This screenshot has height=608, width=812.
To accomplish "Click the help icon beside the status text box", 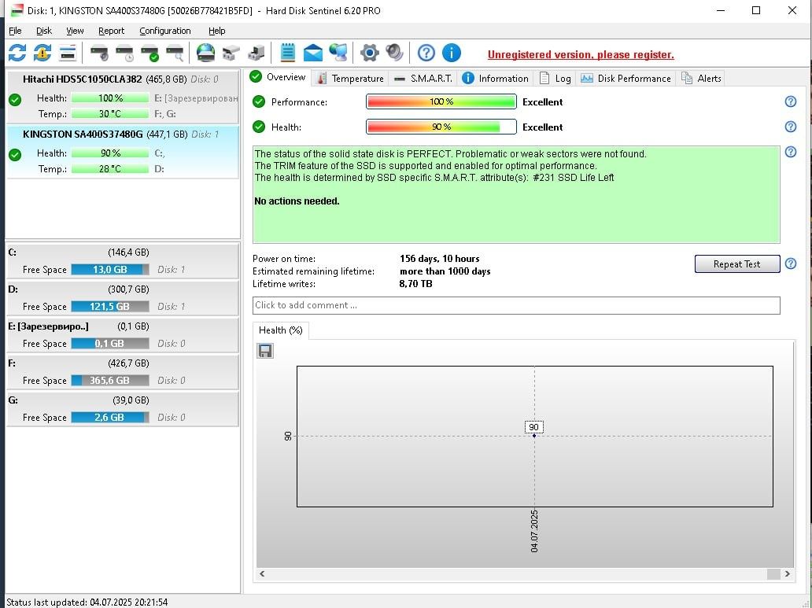I will coord(790,152).
